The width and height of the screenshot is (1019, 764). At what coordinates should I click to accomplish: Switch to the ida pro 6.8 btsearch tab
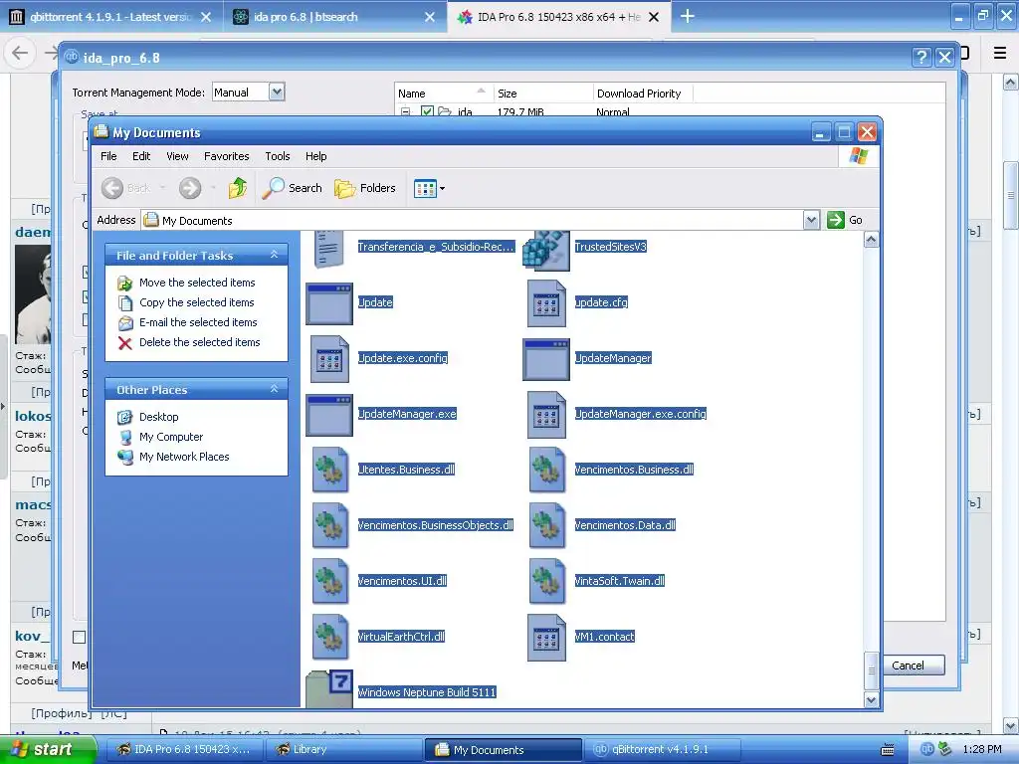(x=334, y=17)
